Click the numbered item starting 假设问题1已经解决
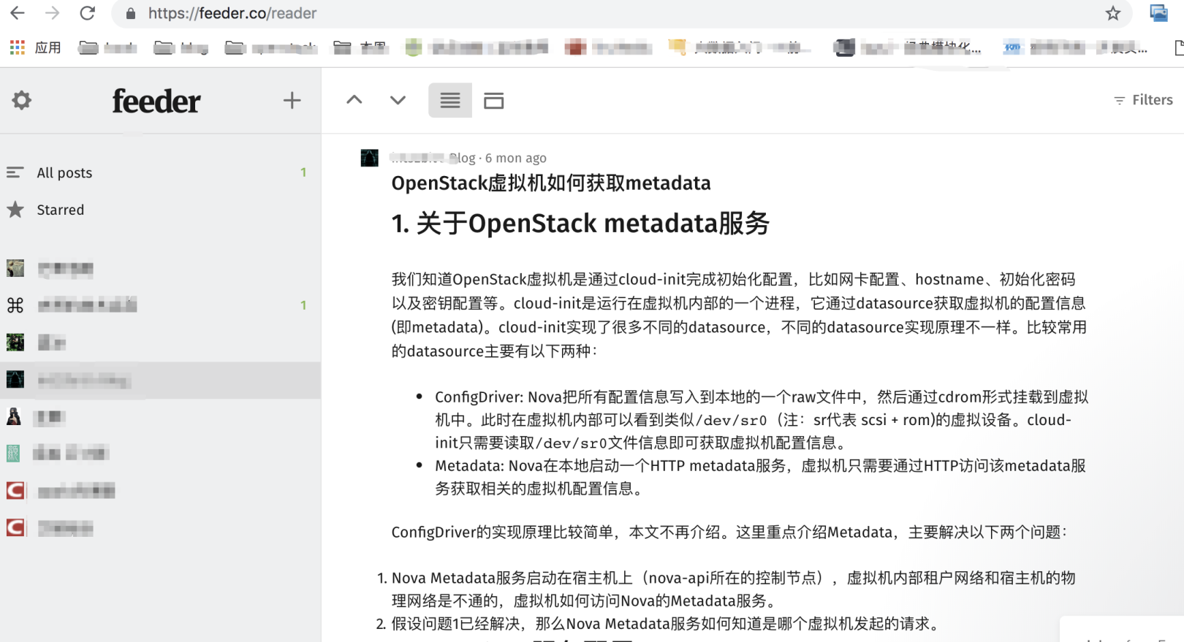 pyautogui.click(x=665, y=624)
